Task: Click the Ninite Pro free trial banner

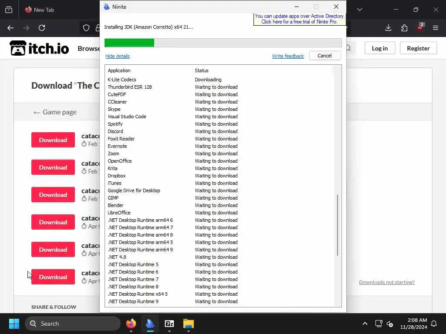Action: tap(299, 19)
